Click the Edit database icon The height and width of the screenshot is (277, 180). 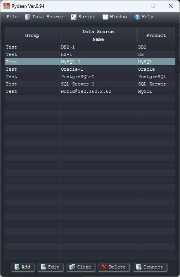tap(43, 267)
